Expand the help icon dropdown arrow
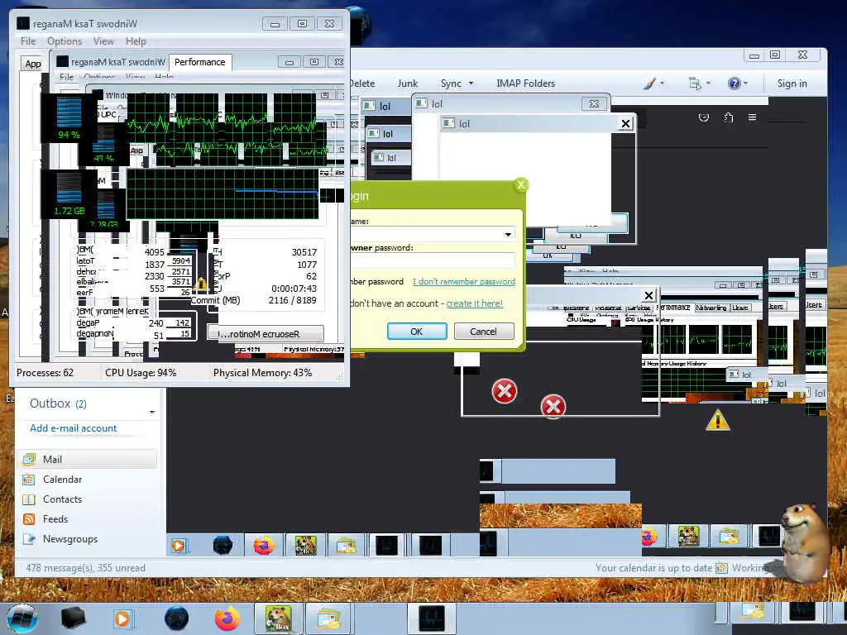The height and width of the screenshot is (635, 847). [x=745, y=84]
